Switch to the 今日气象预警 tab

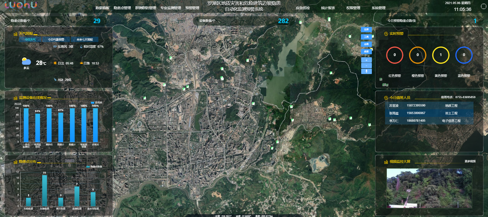tap(56, 40)
